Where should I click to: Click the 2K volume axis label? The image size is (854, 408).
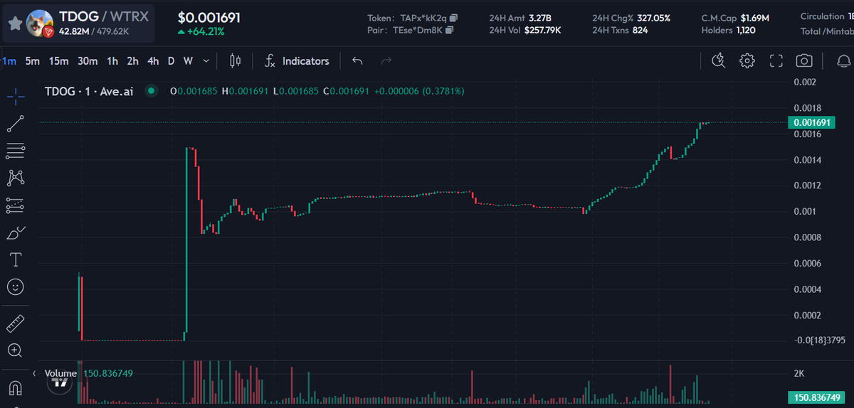pyautogui.click(x=798, y=373)
